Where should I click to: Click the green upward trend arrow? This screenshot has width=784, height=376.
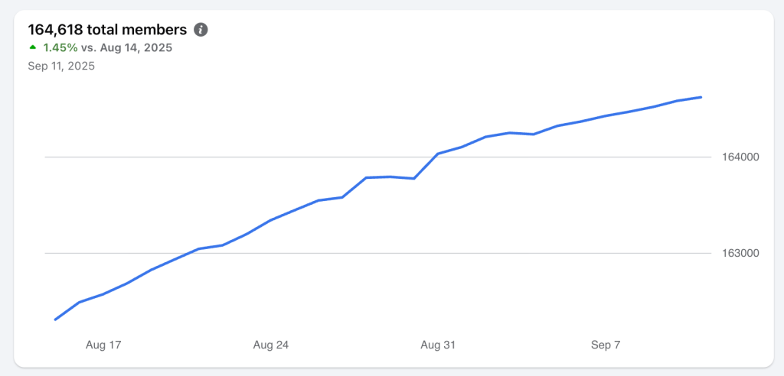[32, 47]
